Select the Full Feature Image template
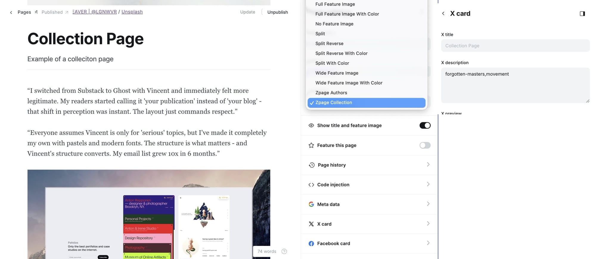Screen dimensions: 596x259 (367, 4)
